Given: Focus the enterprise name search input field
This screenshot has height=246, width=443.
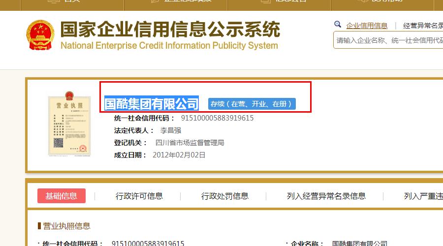Looking at the screenshot, I should (x=388, y=40).
